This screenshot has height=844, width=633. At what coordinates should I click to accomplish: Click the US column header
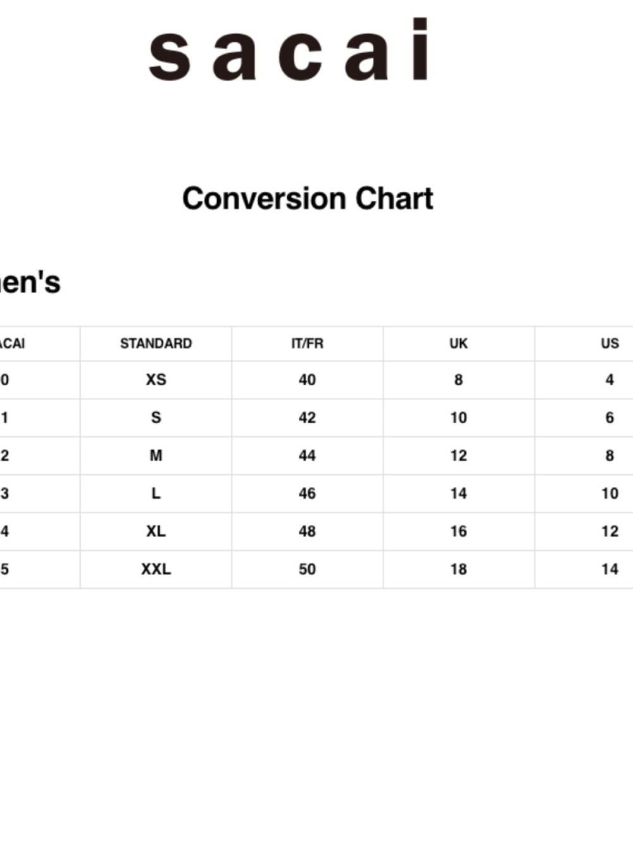pos(610,344)
